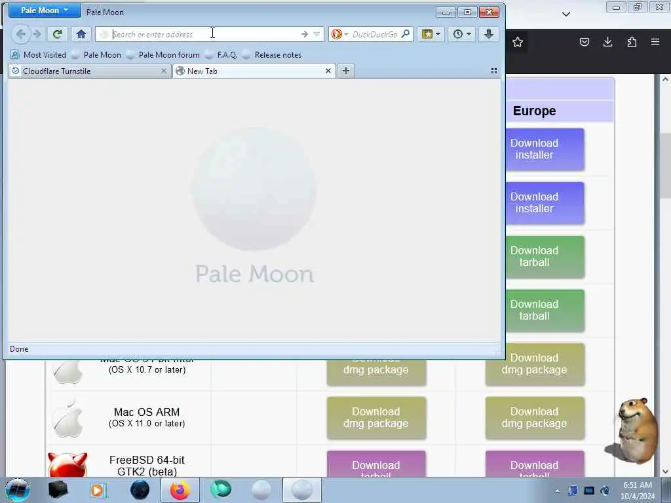
Task: Click the Most Visited bookmark folder icon
Action: (x=15, y=55)
